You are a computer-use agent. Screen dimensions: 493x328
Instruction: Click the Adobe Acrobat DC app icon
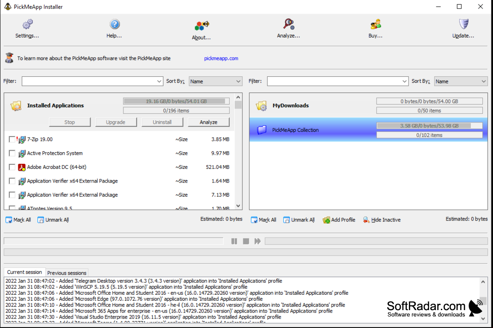click(x=21, y=167)
